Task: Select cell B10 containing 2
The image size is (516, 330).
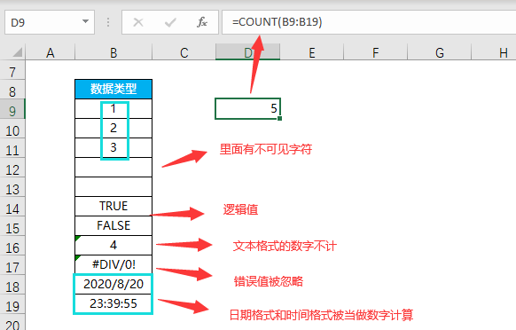Action: coord(113,128)
